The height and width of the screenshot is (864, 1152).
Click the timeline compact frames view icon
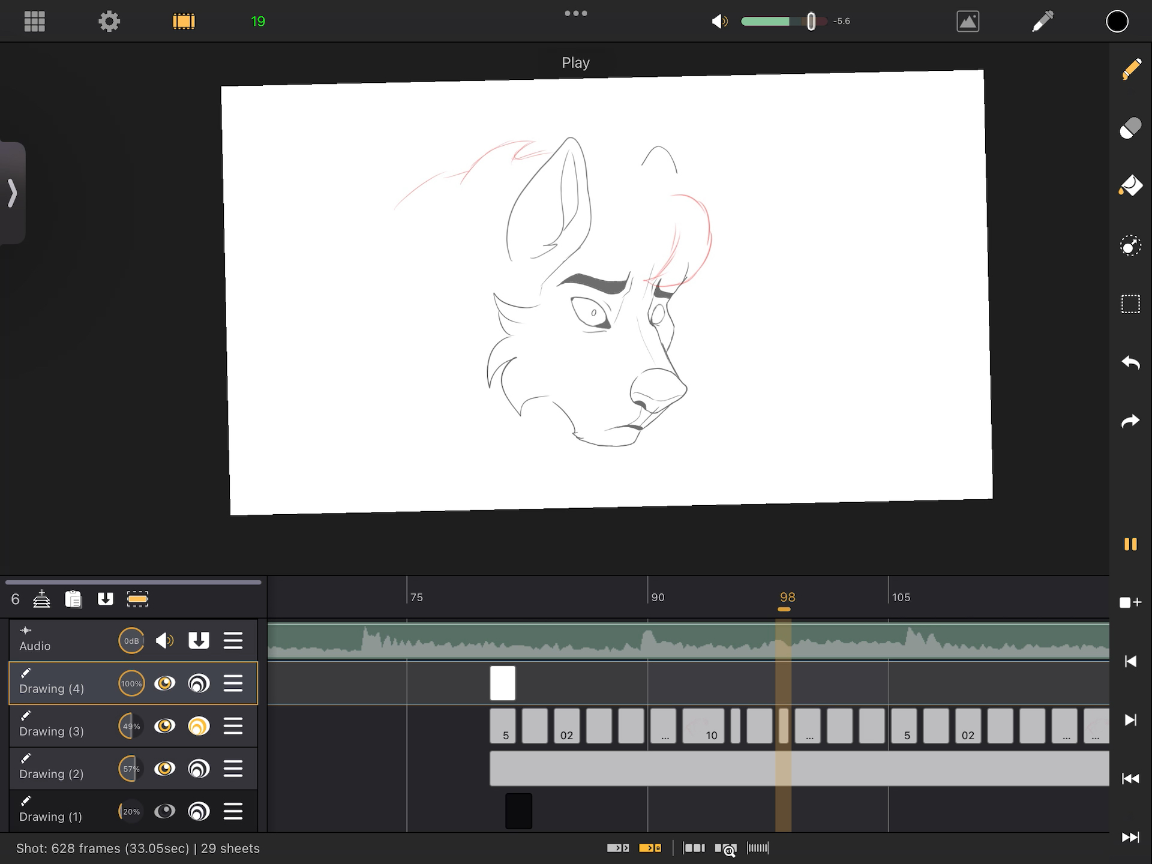(x=758, y=848)
